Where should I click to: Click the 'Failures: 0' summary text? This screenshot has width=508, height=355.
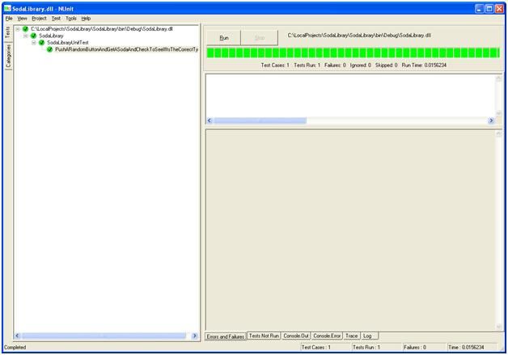335,66
